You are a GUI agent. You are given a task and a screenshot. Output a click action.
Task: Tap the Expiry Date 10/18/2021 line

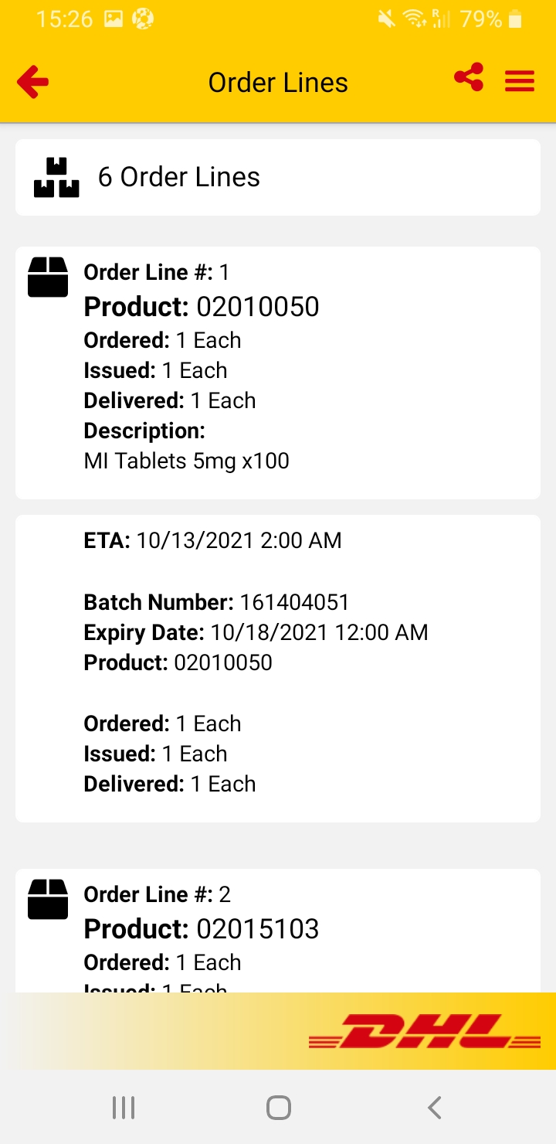pyautogui.click(x=256, y=632)
